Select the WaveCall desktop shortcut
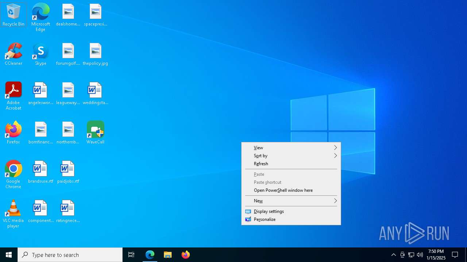This screenshot has width=467, height=262. click(95, 132)
